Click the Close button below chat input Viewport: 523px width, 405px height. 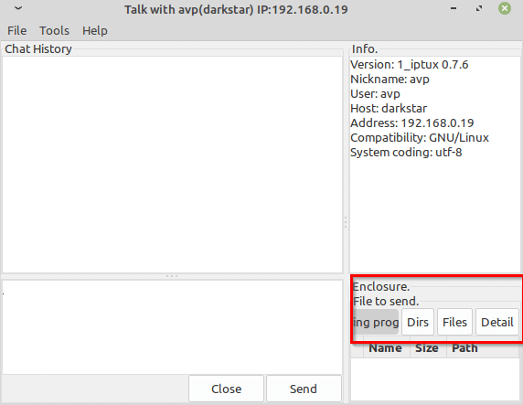226,389
